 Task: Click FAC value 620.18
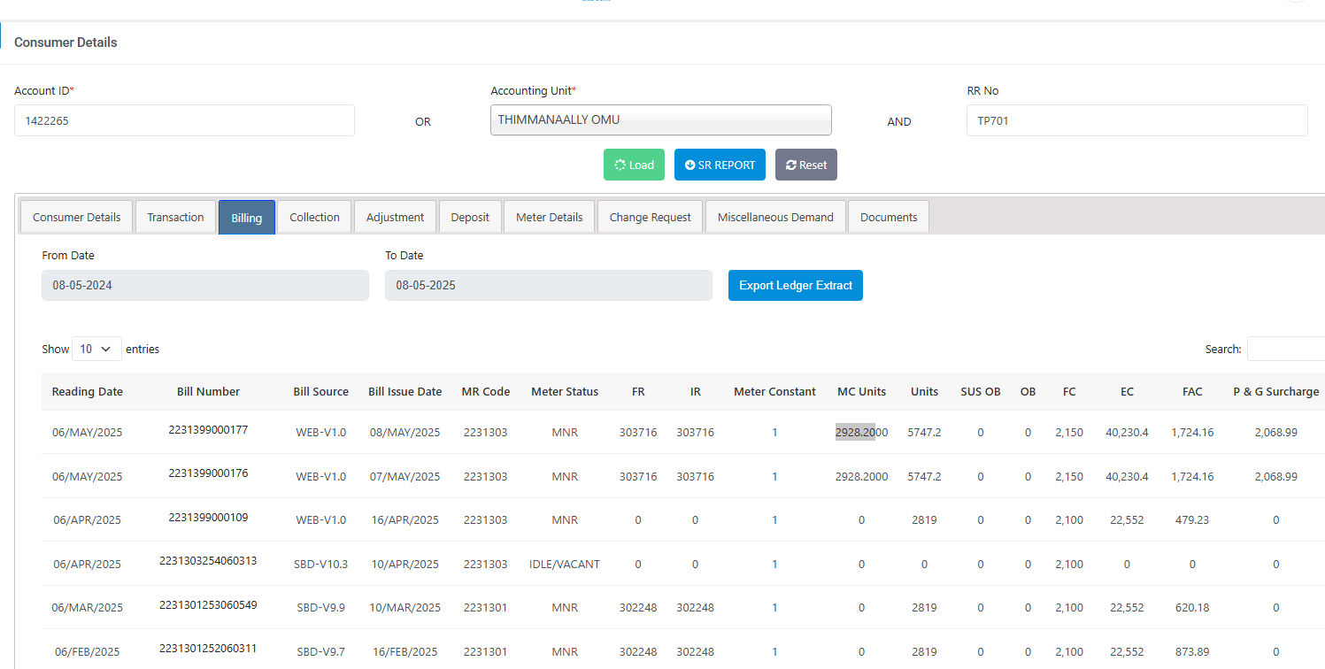coord(1192,607)
